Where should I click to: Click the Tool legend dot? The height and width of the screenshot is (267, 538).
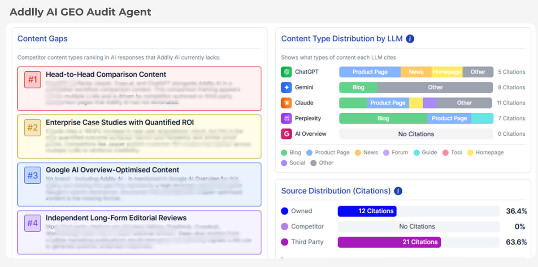tap(446, 153)
